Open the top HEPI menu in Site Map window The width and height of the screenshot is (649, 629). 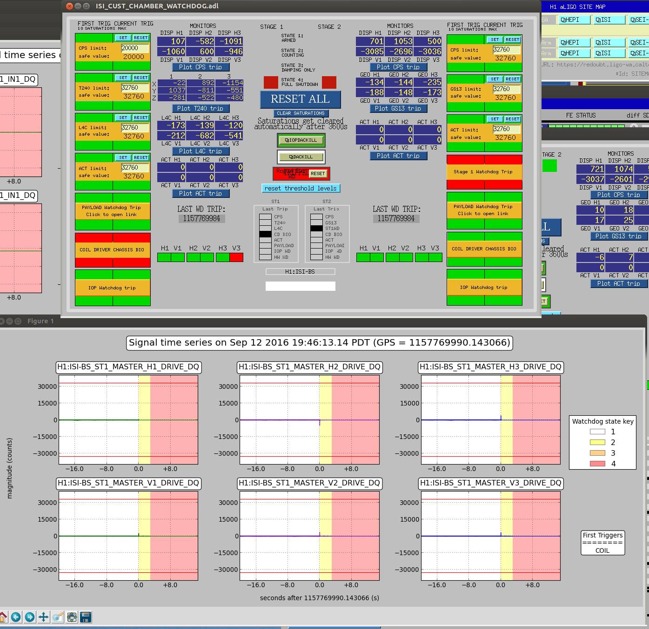[573, 20]
